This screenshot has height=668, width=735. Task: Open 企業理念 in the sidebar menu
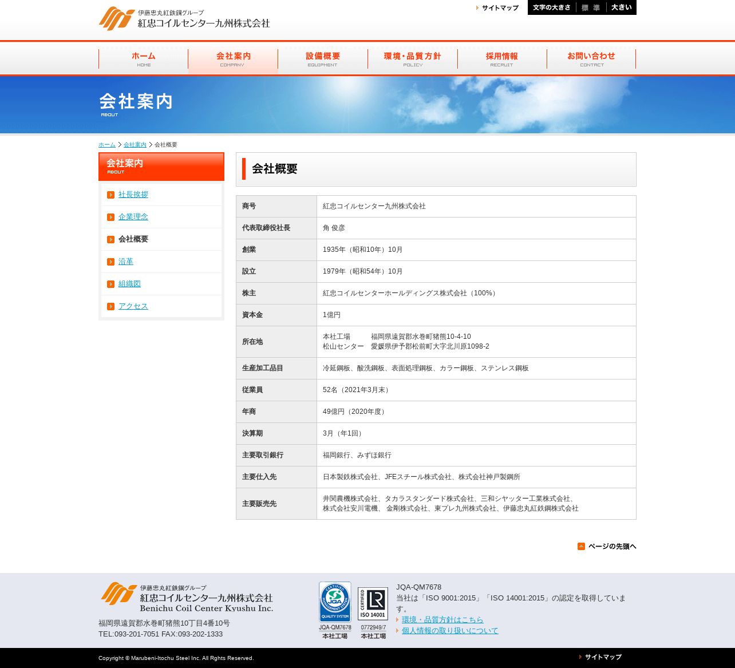[x=133, y=217]
